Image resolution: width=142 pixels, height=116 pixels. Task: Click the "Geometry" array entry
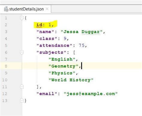(64, 66)
